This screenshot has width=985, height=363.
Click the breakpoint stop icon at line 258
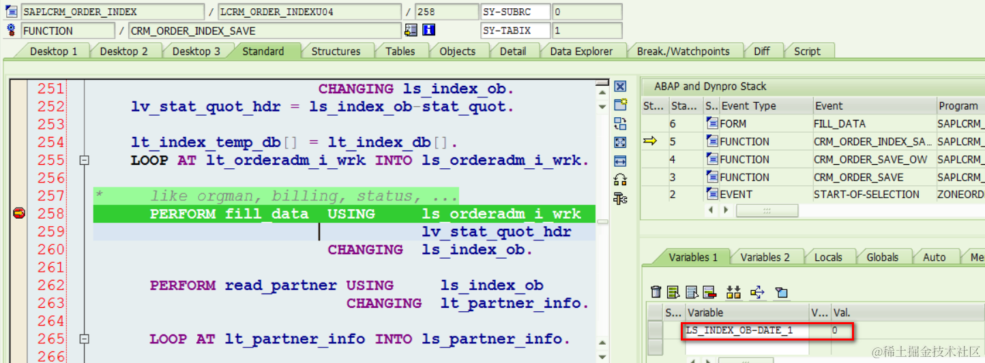19,214
